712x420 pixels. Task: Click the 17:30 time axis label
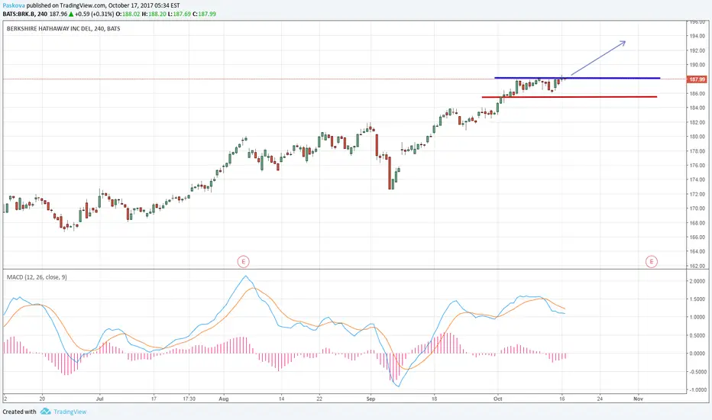click(189, 399)
